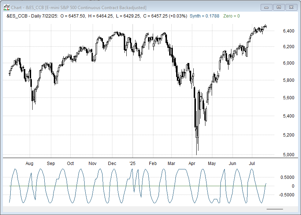Click the window title text in title bar

[x=79, y=7]
